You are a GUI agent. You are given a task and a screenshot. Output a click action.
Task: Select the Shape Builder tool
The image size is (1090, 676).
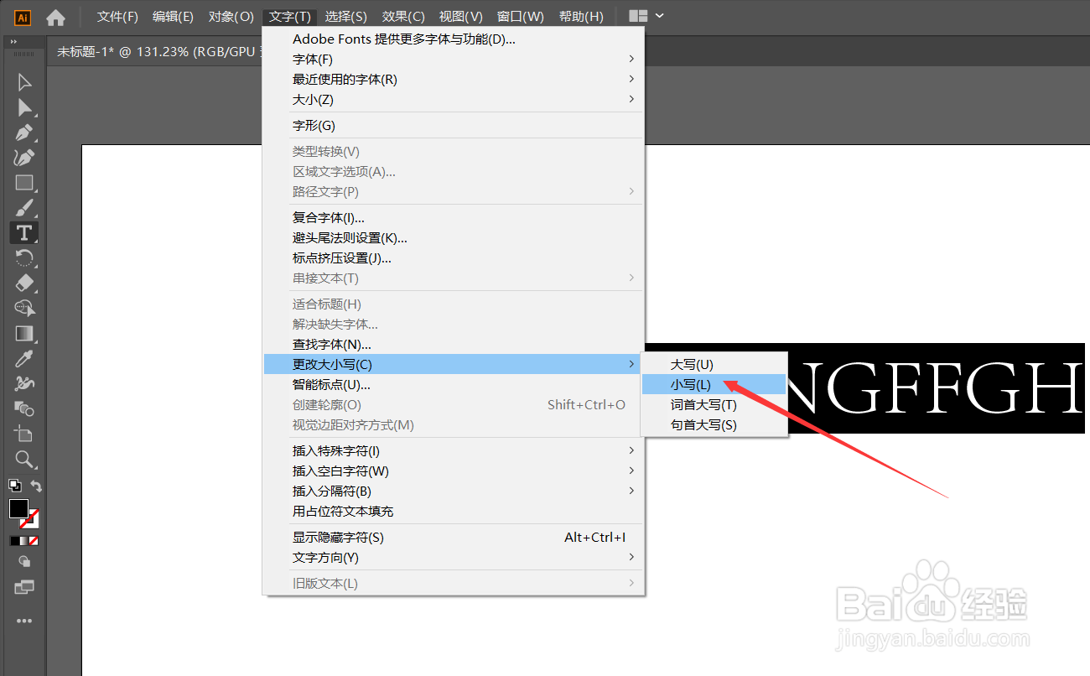pos(24,309)
